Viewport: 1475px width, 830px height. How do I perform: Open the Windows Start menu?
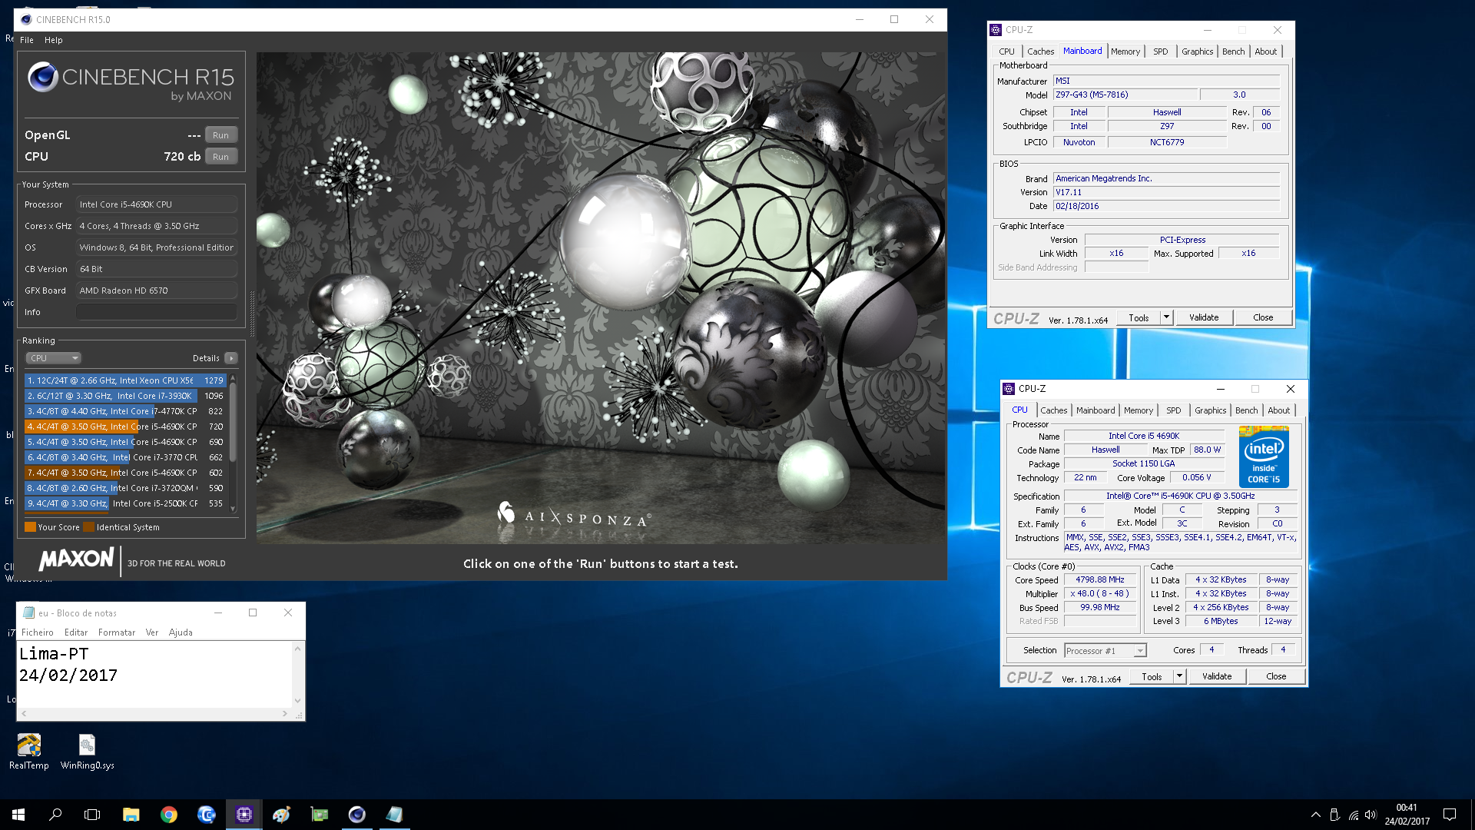point(18,815)
